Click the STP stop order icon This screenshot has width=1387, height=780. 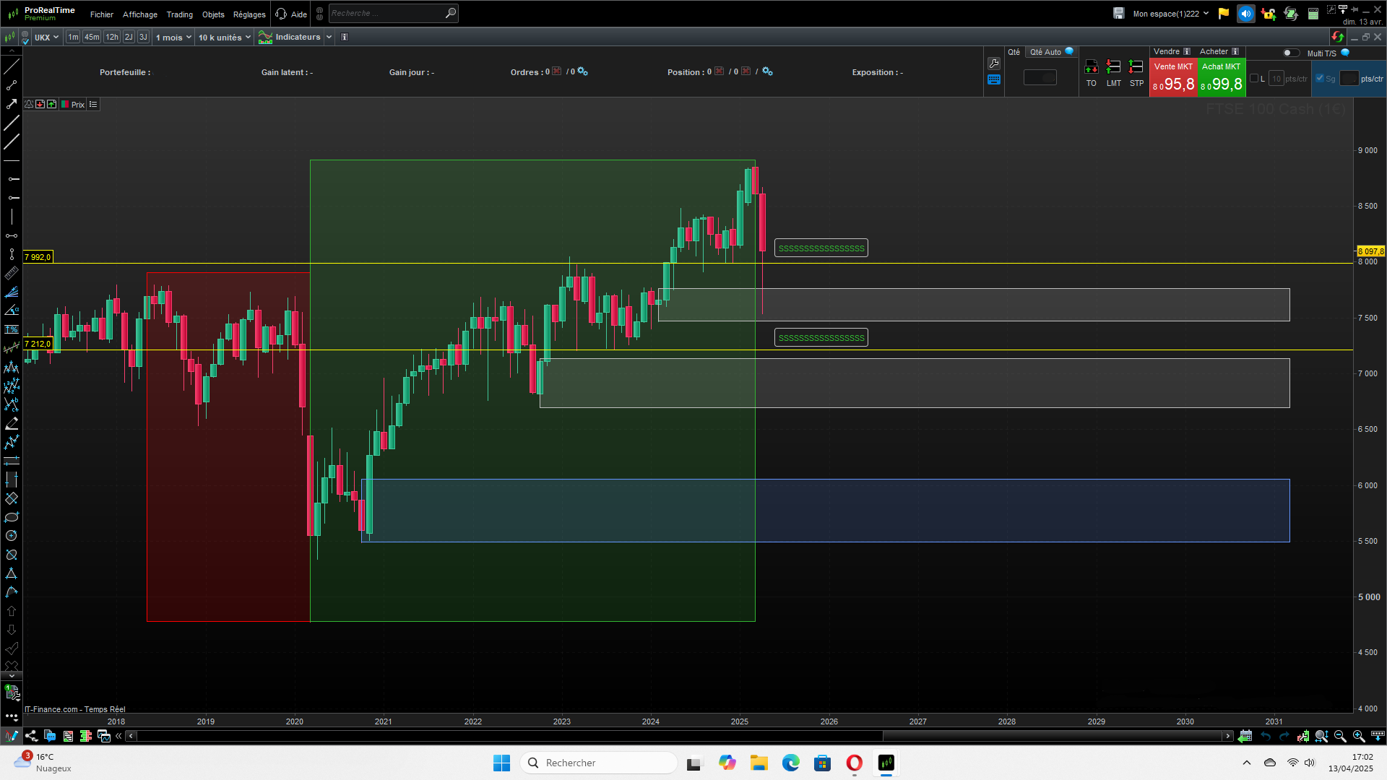pos(1136,67)
